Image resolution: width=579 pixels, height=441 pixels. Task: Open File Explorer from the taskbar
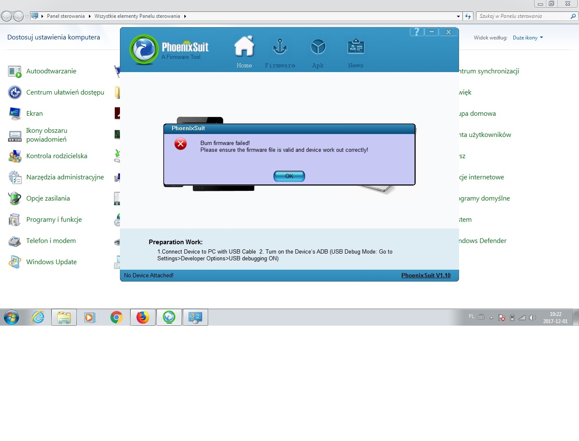[x=64, y=317]
